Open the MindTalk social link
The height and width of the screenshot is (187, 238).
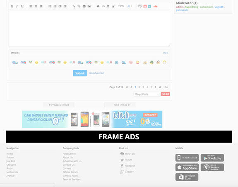[x=127, y=154]
